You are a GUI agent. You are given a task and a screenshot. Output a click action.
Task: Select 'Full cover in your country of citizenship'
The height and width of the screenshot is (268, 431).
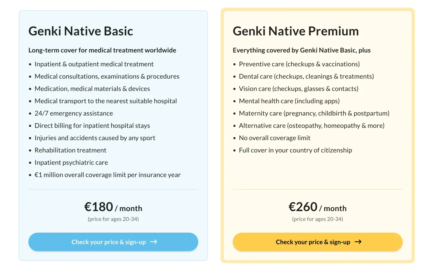click(295, 150)
